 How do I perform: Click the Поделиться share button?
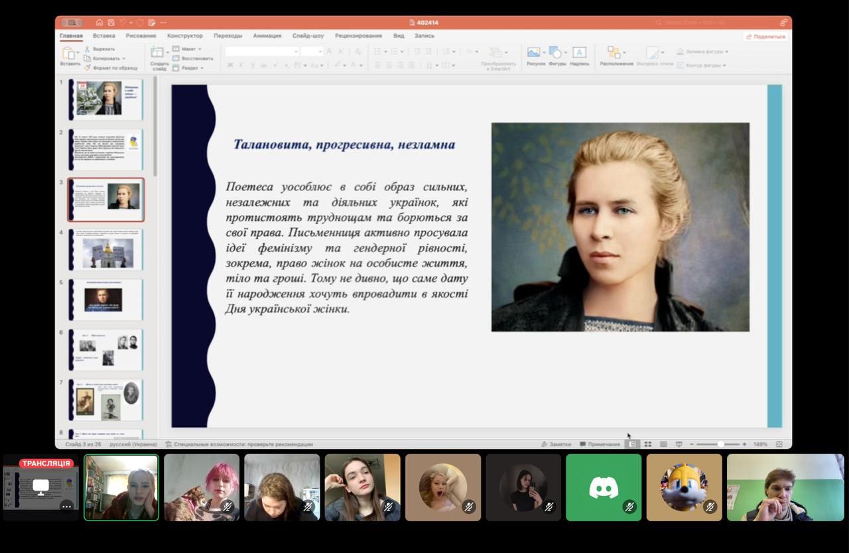[765, 36]
